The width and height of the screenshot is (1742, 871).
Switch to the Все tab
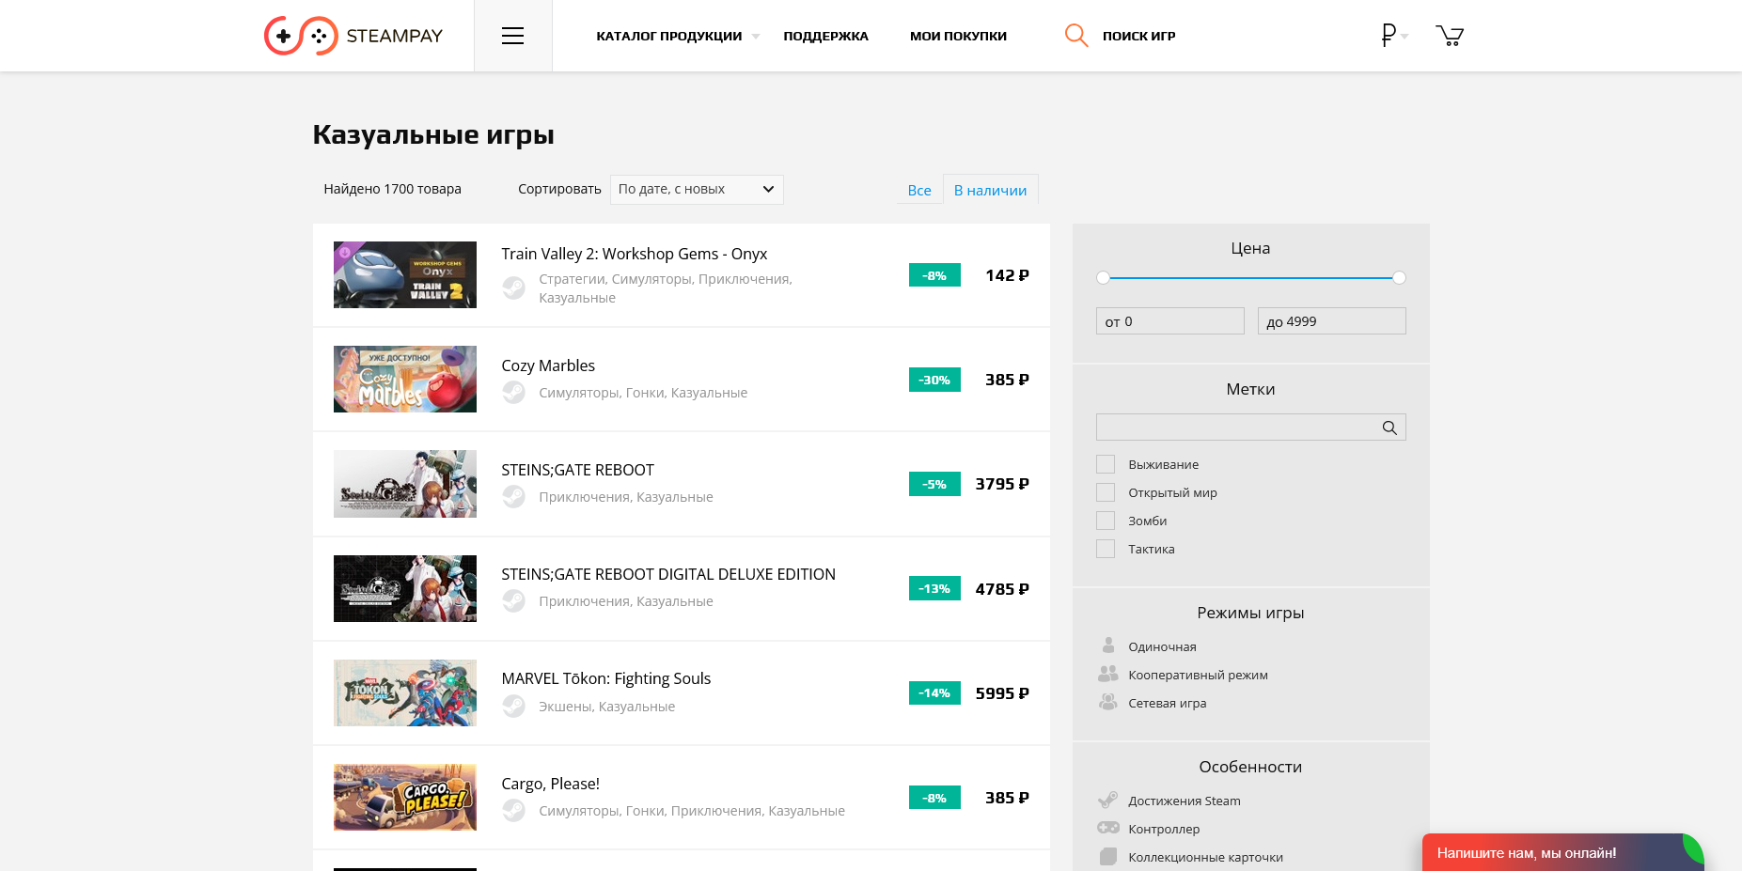[x=919, y=190]
